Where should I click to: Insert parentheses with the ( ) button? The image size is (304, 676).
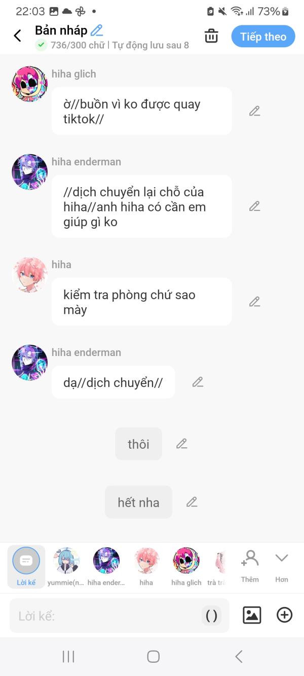pos(212,616)
